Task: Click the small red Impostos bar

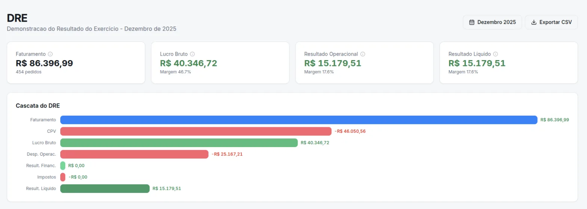Action: 63,177
